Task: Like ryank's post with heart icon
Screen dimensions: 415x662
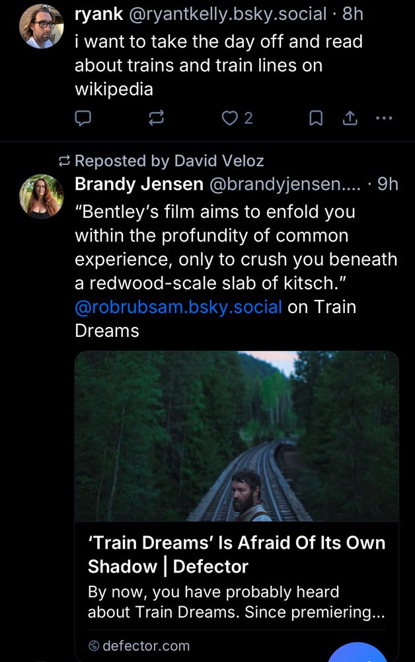Action: [229, 118]
